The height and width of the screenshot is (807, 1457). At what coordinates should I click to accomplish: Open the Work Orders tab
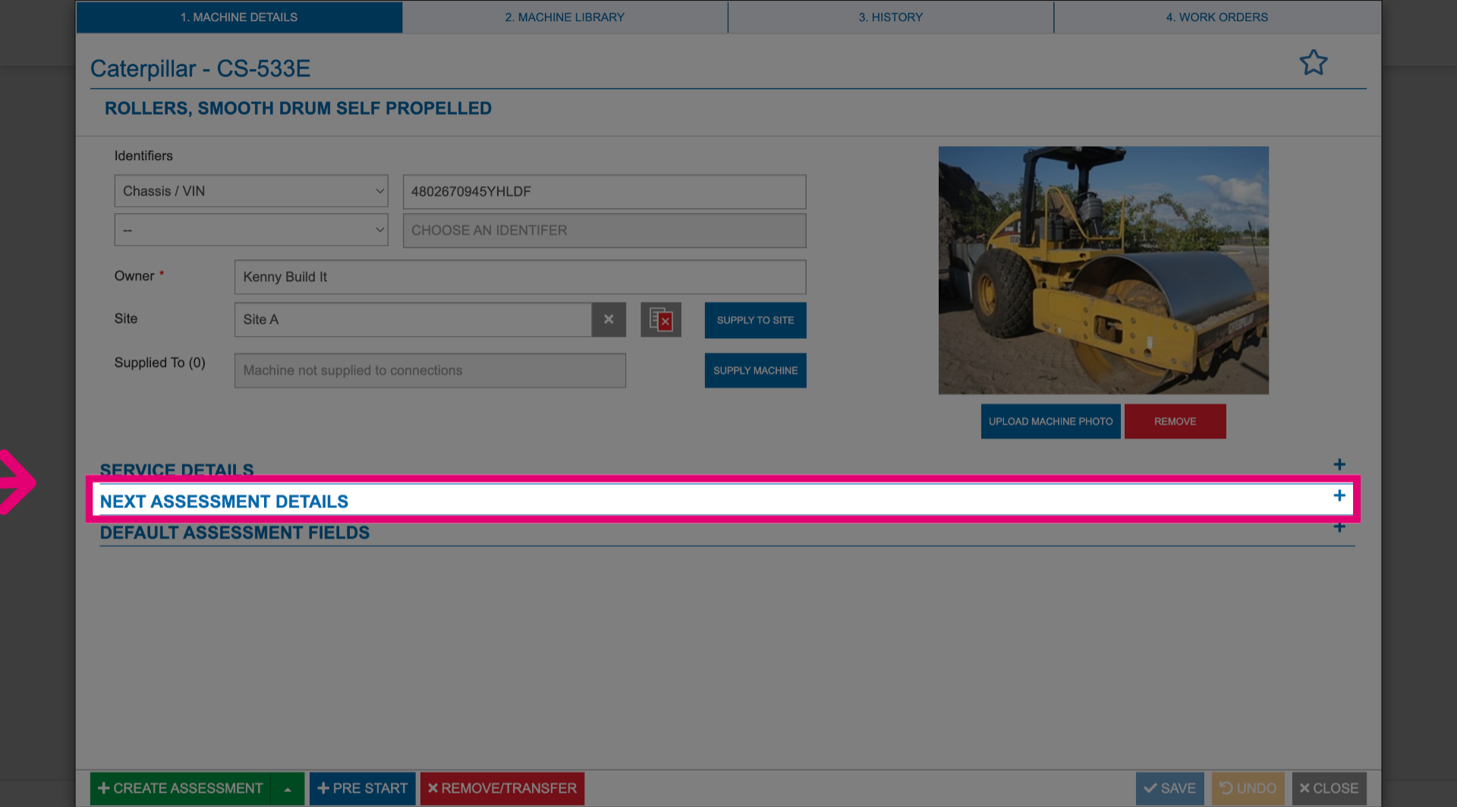[x=1217, y=17]
